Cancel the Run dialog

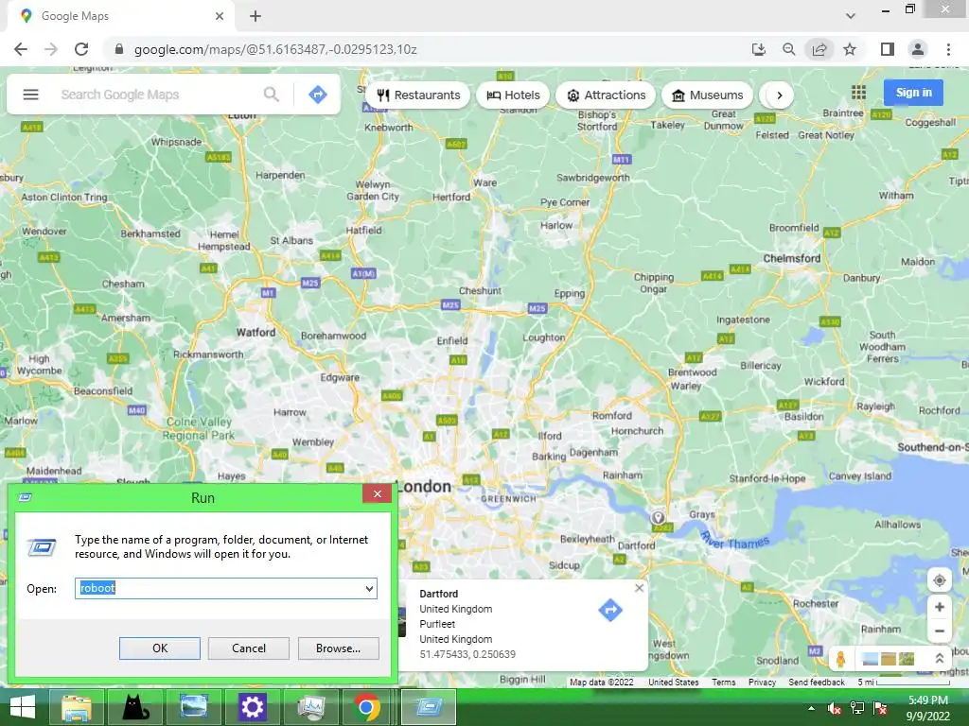click(249, 648)
